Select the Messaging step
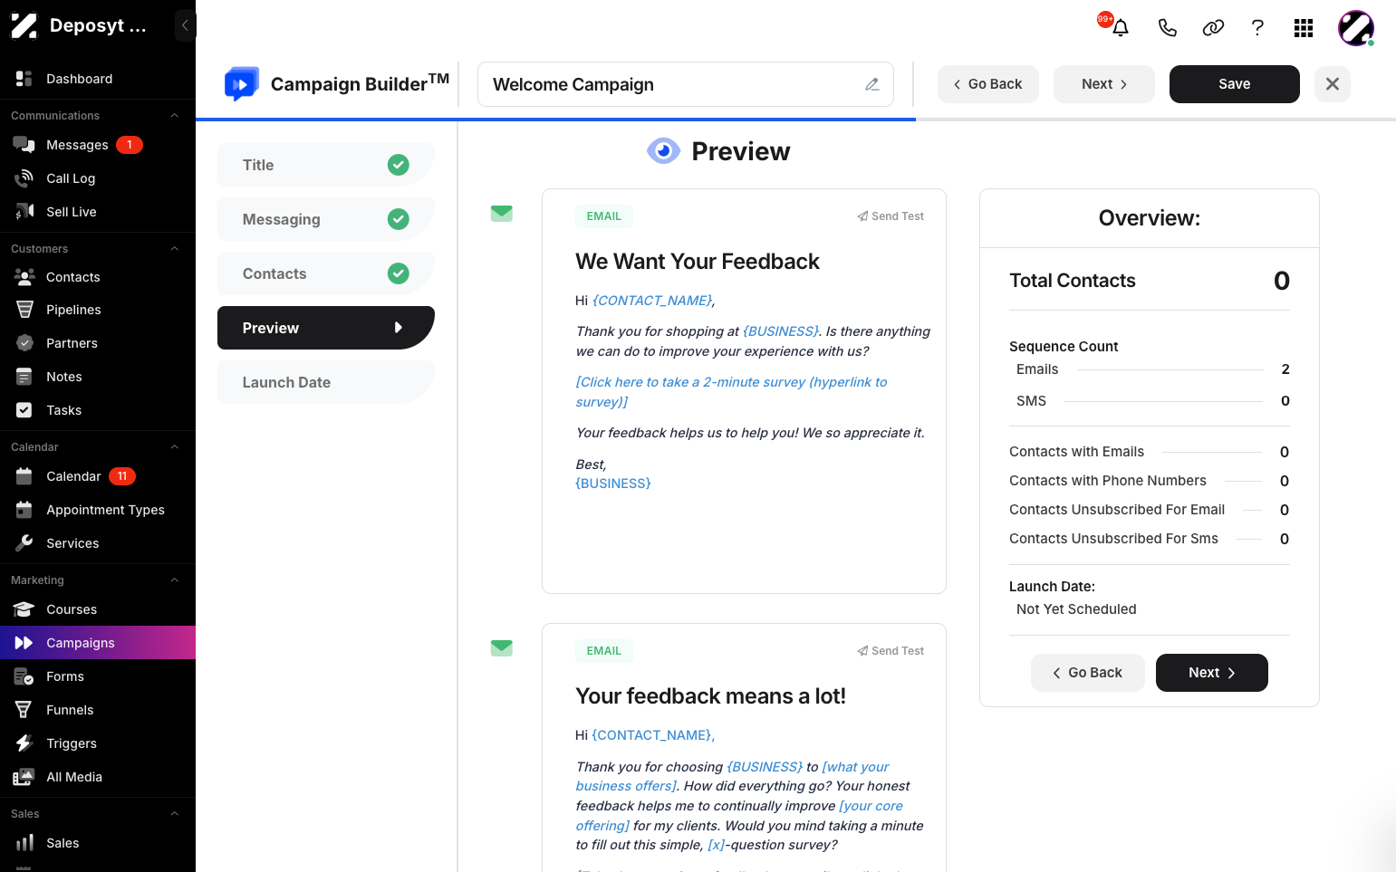Image resolution: width=1396 pixels, height=872 pixels. (326, 219)
